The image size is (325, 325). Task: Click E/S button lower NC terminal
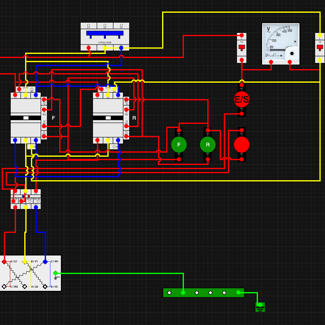241,114
